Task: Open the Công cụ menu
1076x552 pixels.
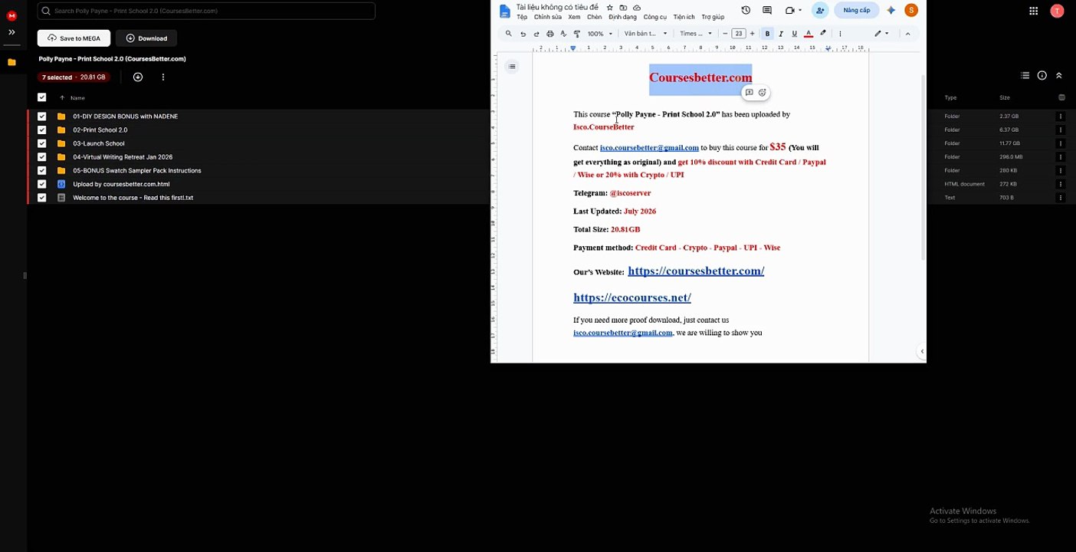Action: 655,17
